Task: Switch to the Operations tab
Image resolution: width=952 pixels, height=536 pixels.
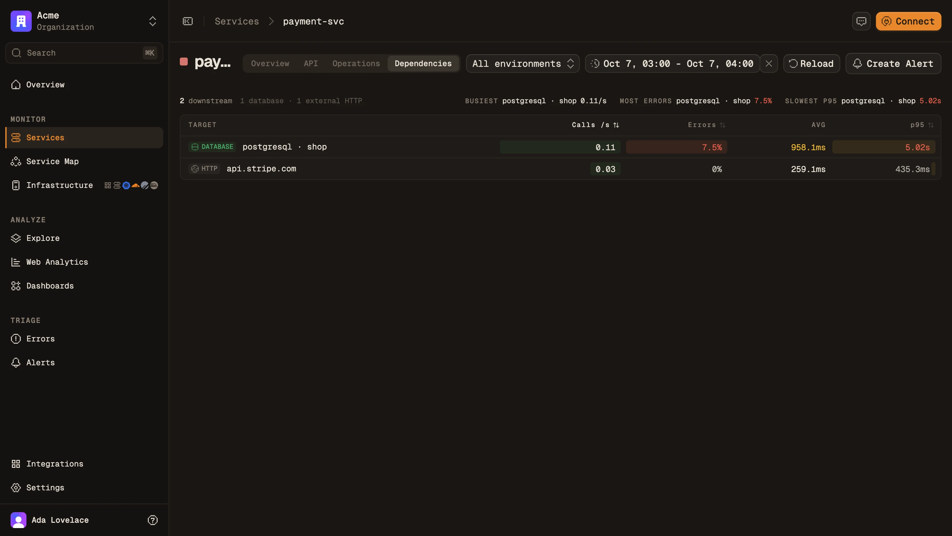Action: (x=356, y=64)
